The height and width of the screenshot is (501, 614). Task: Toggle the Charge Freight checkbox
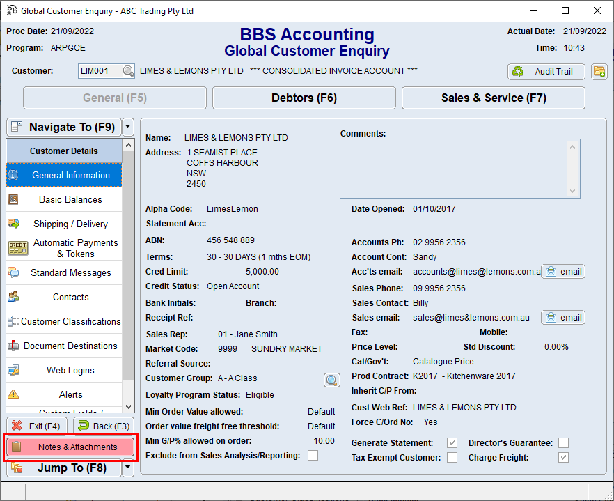(563, 458)
